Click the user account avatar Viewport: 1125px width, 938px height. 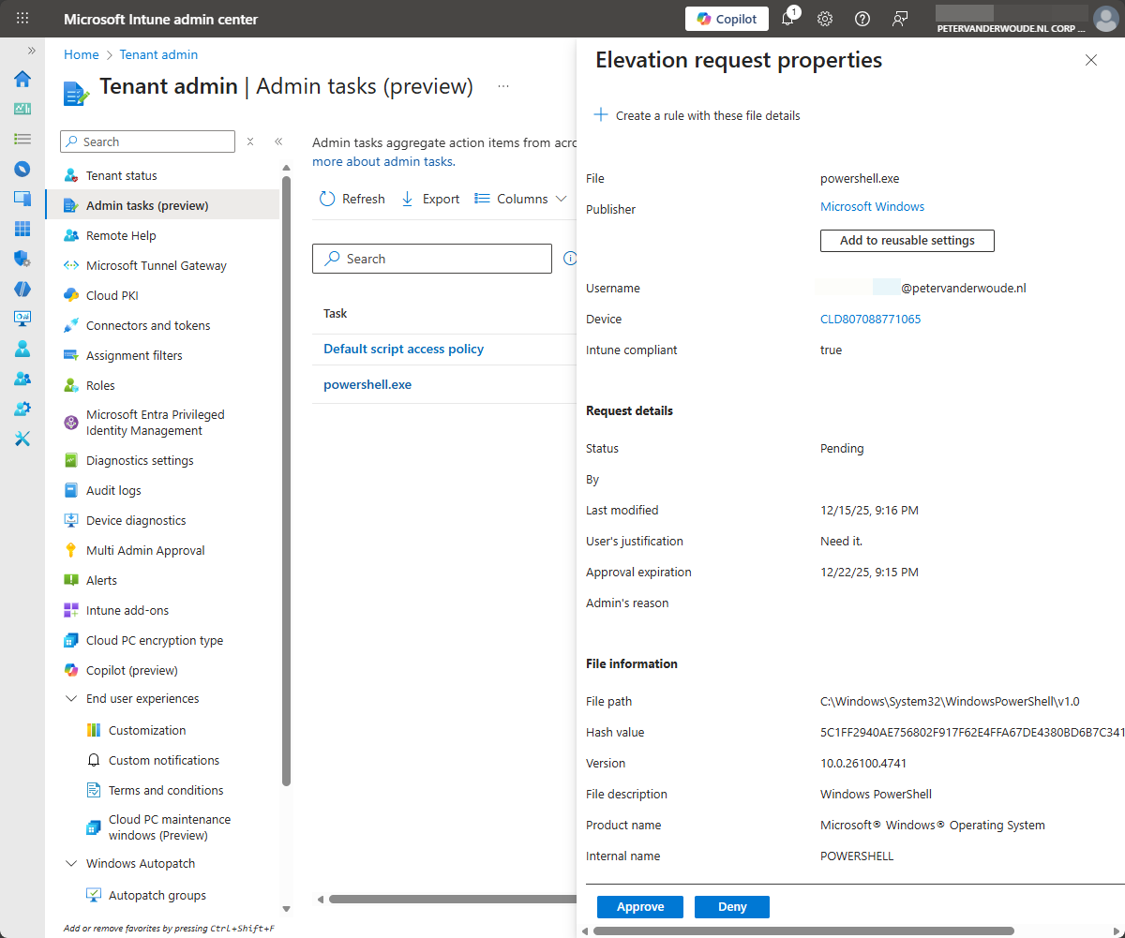(x=1105, y=19)
